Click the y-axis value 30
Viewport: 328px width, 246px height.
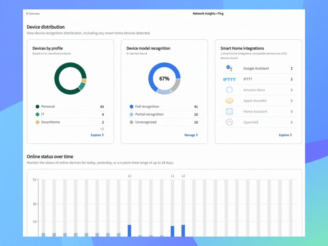pyautogui.click(x=34, y=204)
